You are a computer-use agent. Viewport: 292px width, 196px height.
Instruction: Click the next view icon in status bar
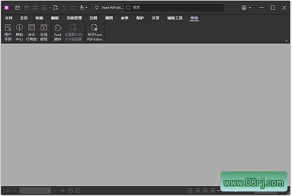coord(78,191)
